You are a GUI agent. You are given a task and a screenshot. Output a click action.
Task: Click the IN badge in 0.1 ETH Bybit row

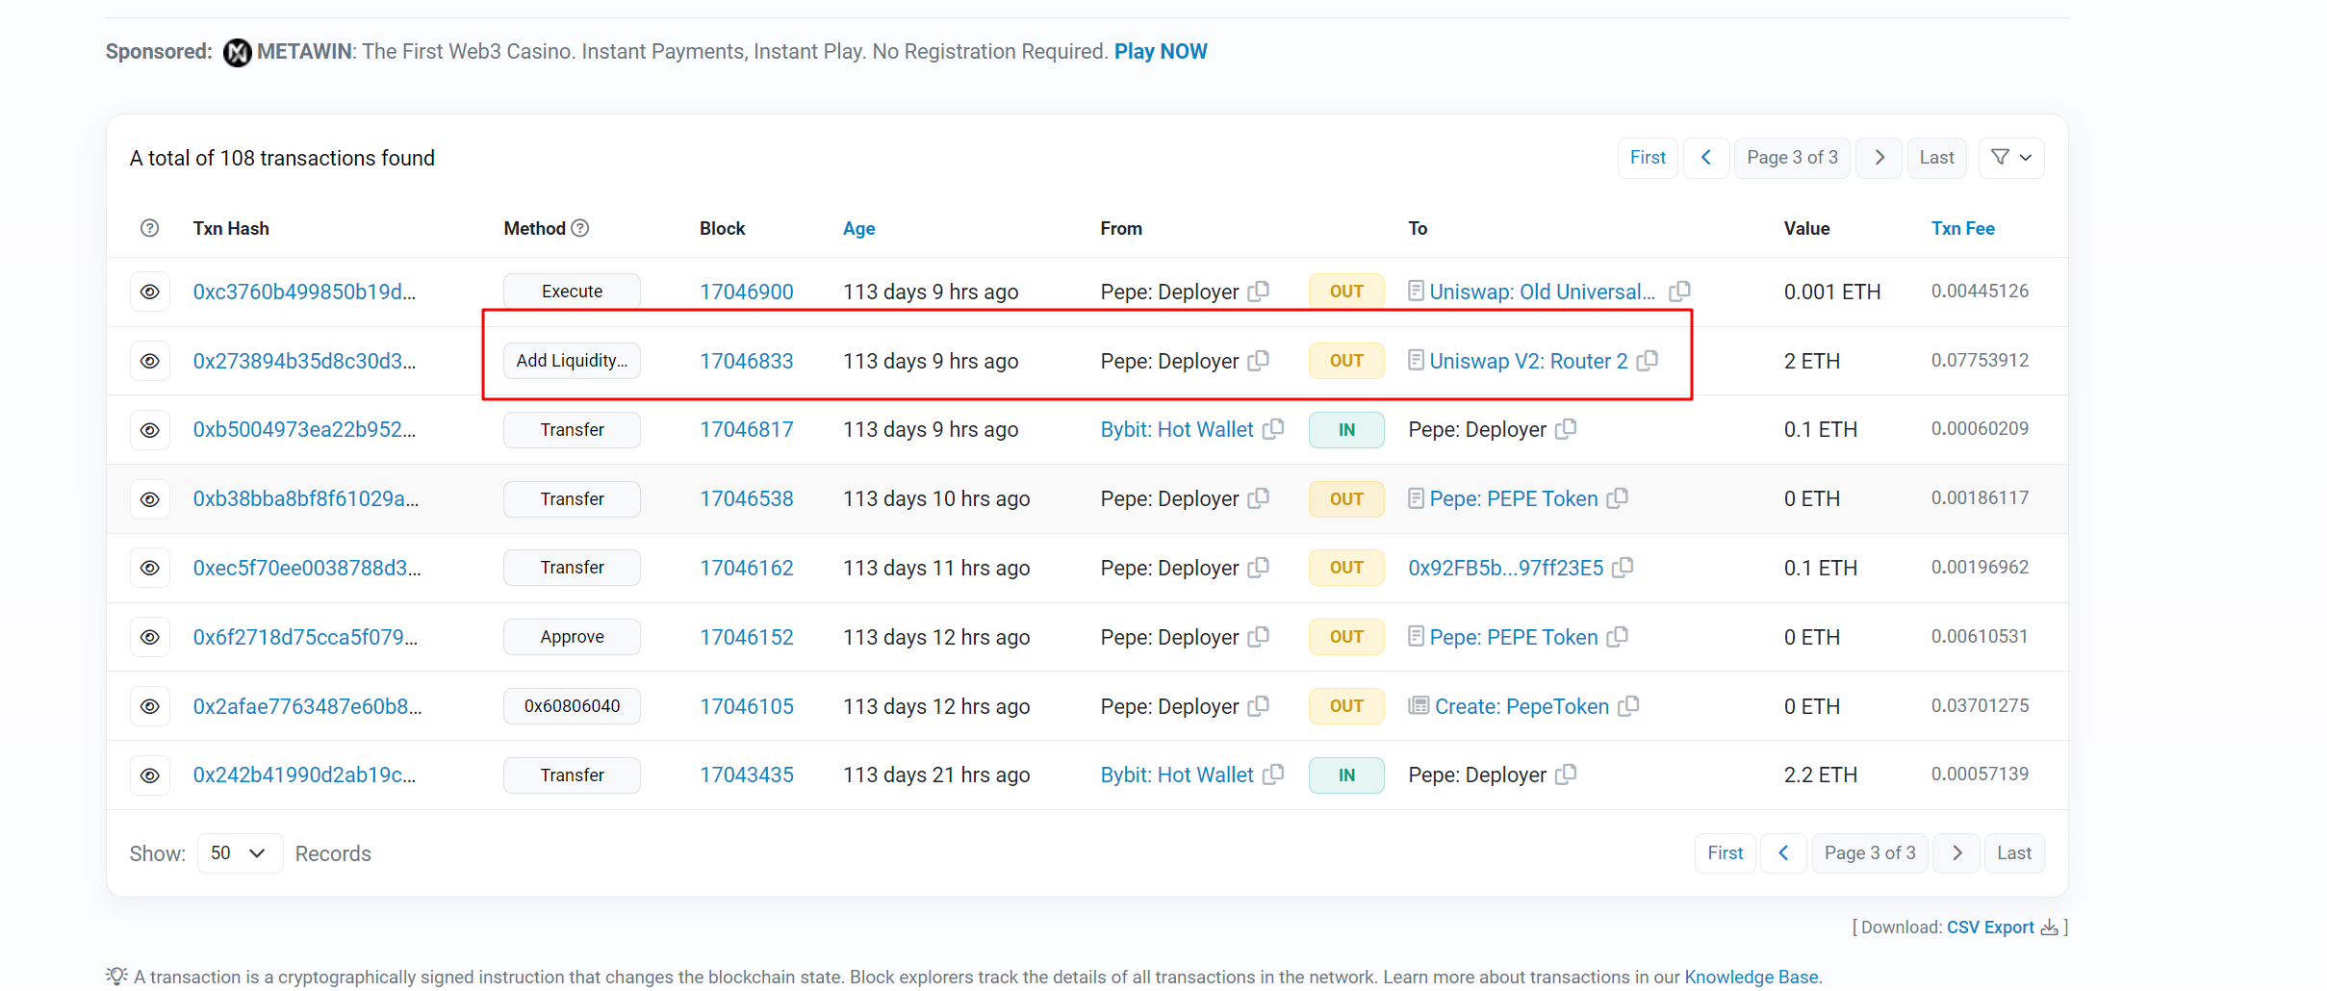point(1346,430)
